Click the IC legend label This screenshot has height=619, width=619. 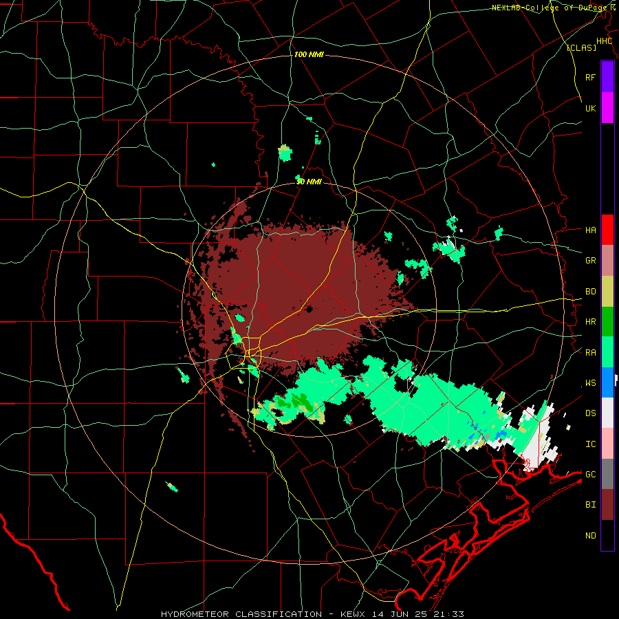pyautogui.click(x=590, y=444)
